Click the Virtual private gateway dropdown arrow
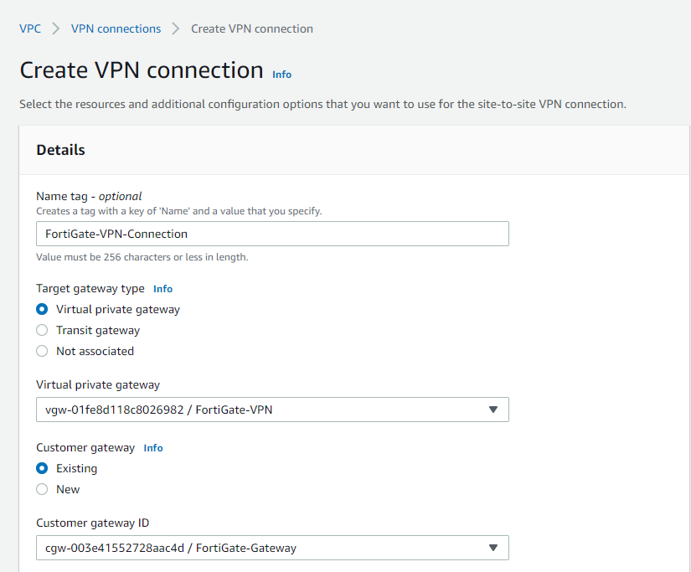 tap(493, 410)
